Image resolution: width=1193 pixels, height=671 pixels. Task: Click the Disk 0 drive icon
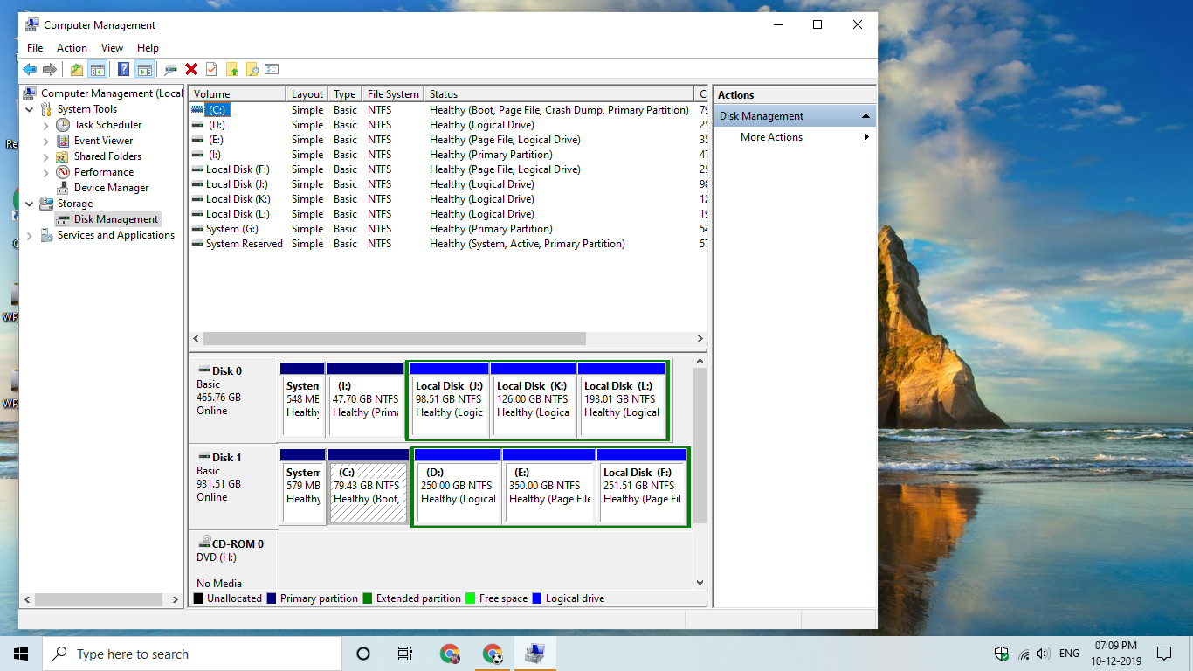click(x=203, y=370)
